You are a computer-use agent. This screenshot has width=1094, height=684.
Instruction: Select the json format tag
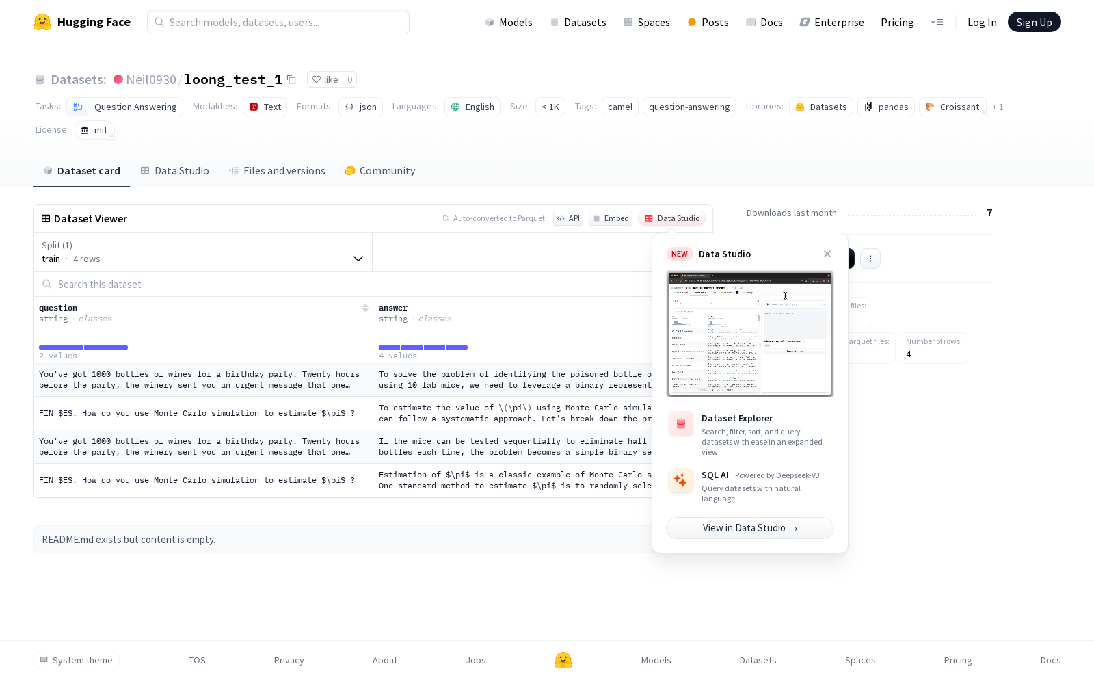tap(360, 107)
